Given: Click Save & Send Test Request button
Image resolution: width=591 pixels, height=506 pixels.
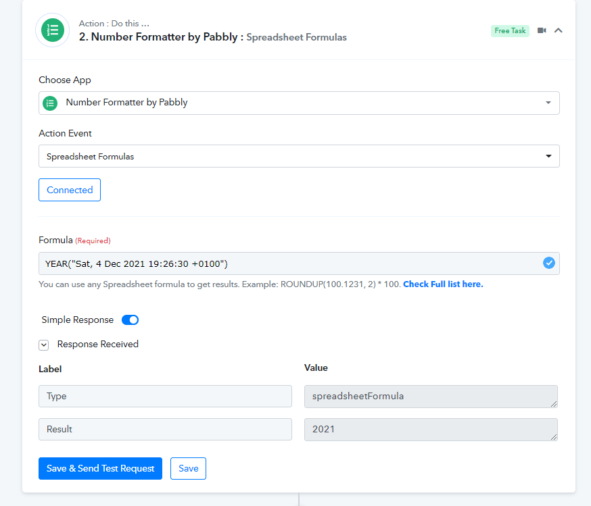Looking at the screenshot, I should click(100, 469).
